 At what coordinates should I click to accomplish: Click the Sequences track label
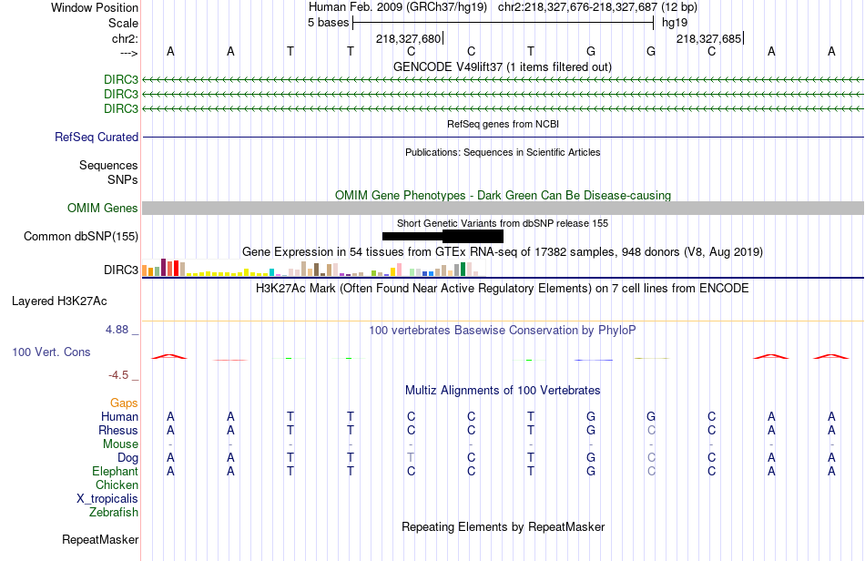pyautogui.click(x=108, y=165)
